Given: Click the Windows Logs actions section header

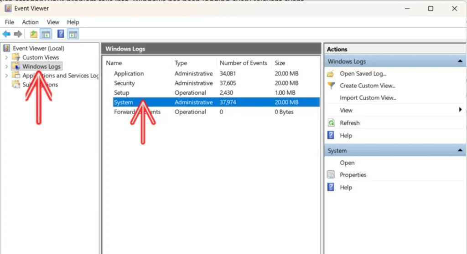Looking at the screenshot, I should tap(395, 61).
